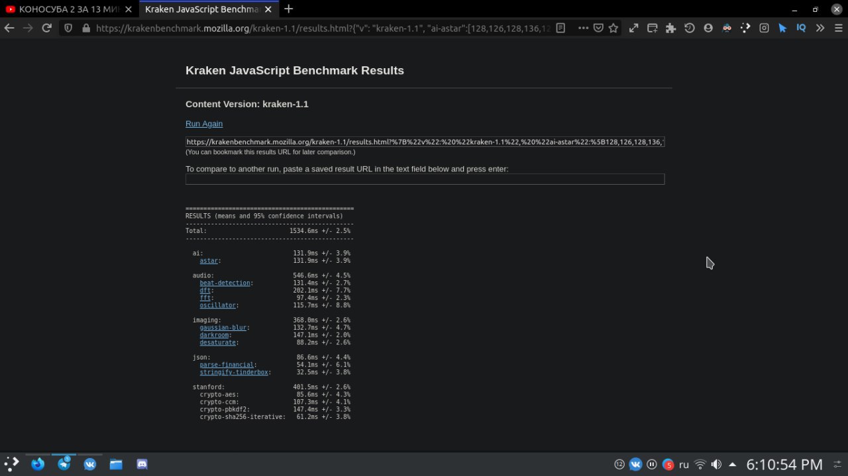Click the fullscreen arrows toolbar icon

click(x=634, y=28)
